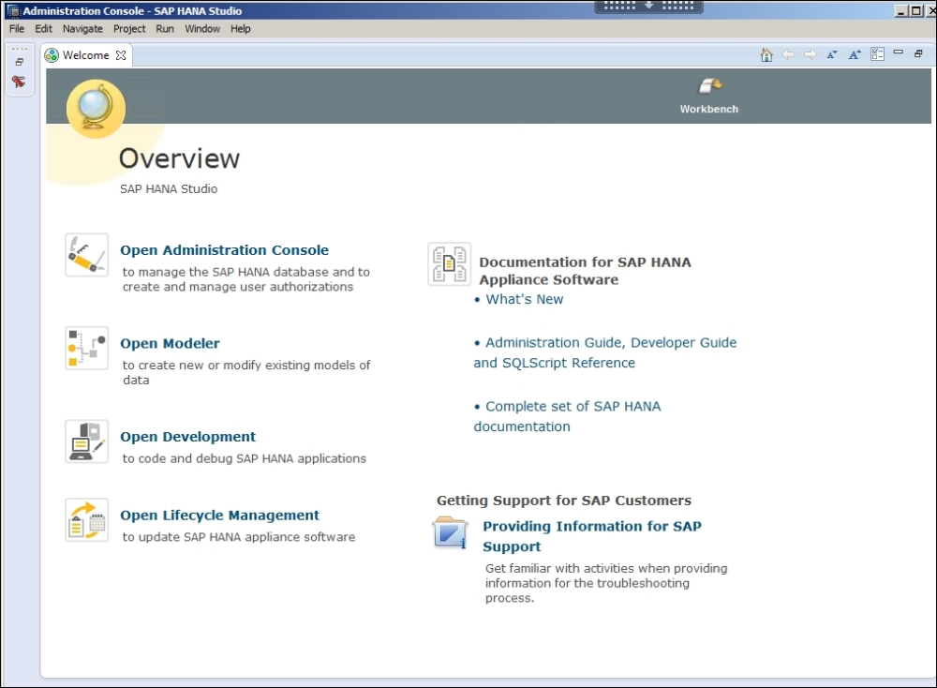Viewport: 937px width, 688px height.
Task: Open the Help menu
Action: 240,29
